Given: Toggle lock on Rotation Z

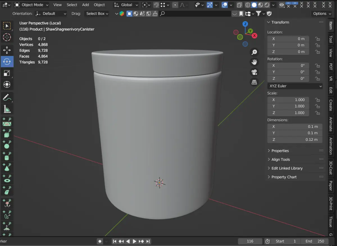Looking at the screenshot, I should (317, 79).
